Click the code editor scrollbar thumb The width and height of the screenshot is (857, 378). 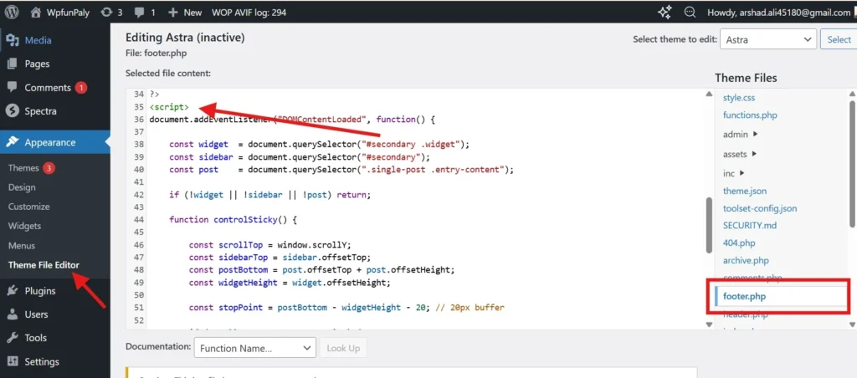709,225
